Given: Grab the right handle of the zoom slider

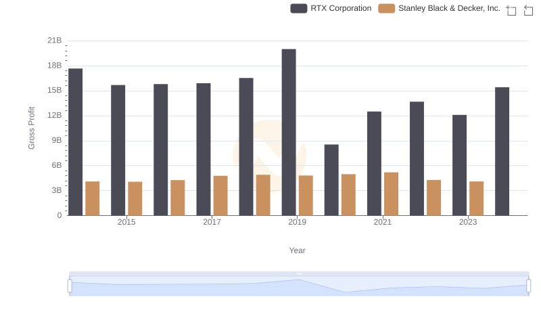Looking at the screenshot, I should [x=529, y=286].
